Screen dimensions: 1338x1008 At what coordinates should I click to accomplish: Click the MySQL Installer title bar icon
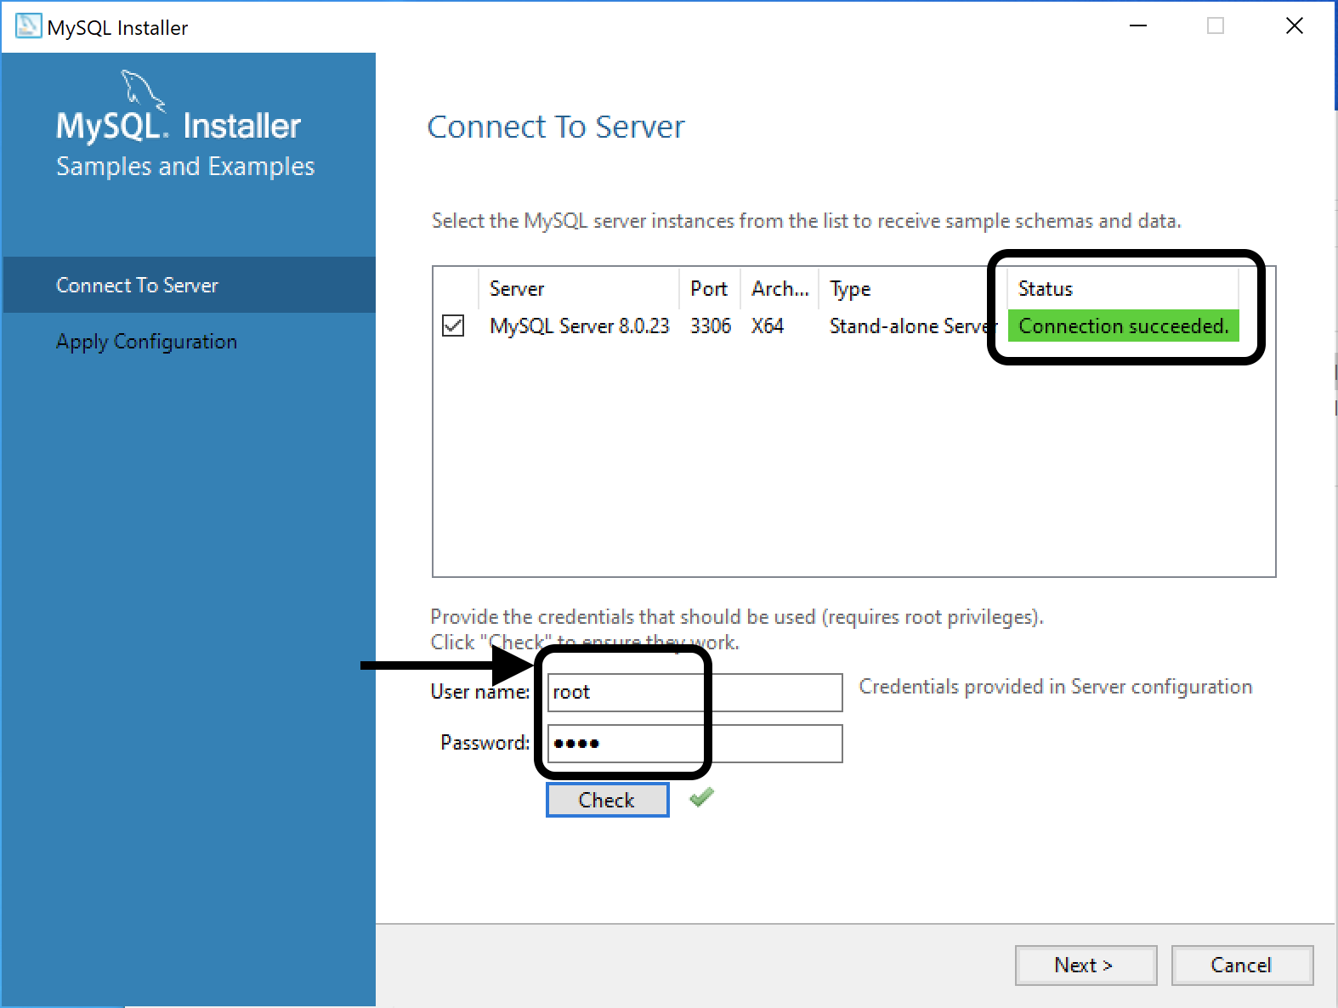28,26
